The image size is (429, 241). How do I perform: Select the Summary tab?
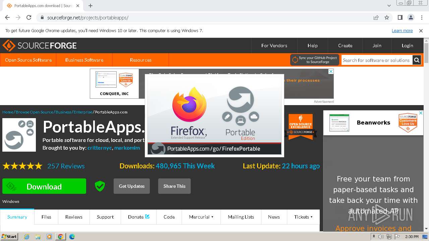click(17, 217)
